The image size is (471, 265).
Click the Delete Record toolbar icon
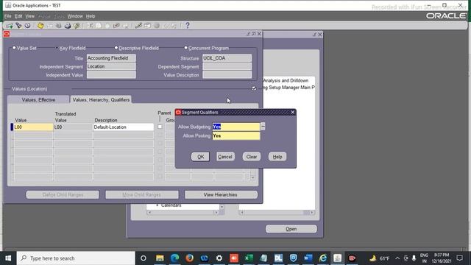coord(126,26)
